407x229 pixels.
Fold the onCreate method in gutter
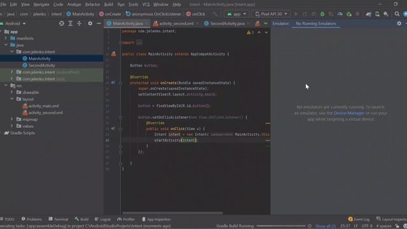coord(120,83)
